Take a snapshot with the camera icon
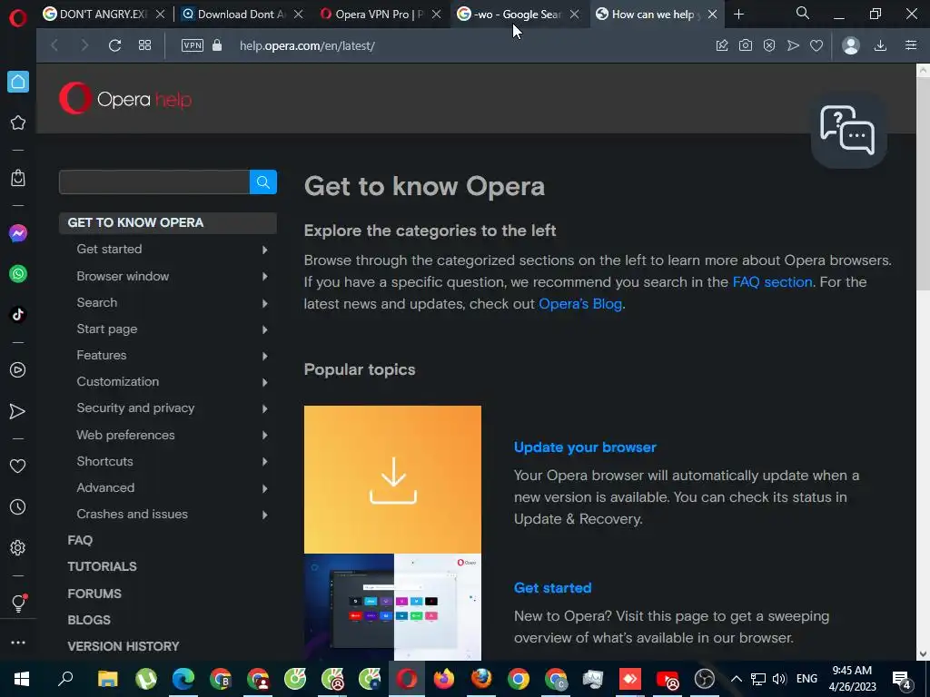The height and width of the screenshot is (697, 930). (746, 45)
